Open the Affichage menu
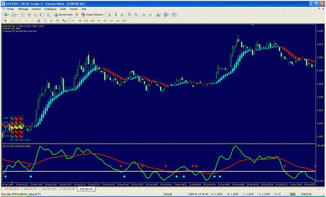This screenshot has height=197, width=326. [x=23, y=9]
